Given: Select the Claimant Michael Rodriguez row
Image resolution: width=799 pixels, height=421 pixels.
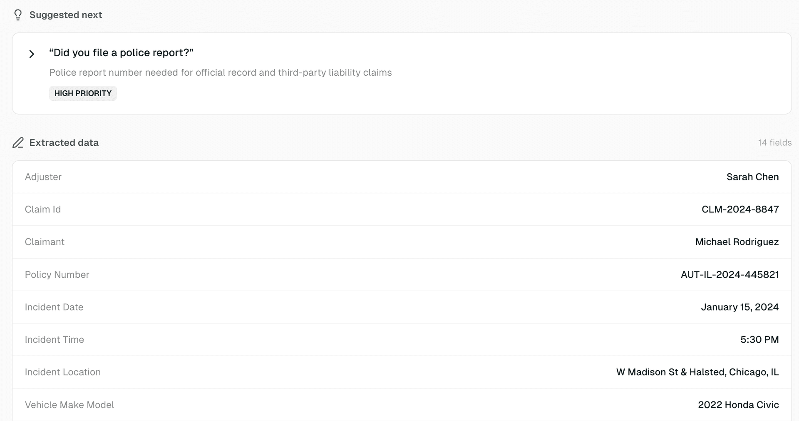Looking at the screenshot, I should pos(737,242).
